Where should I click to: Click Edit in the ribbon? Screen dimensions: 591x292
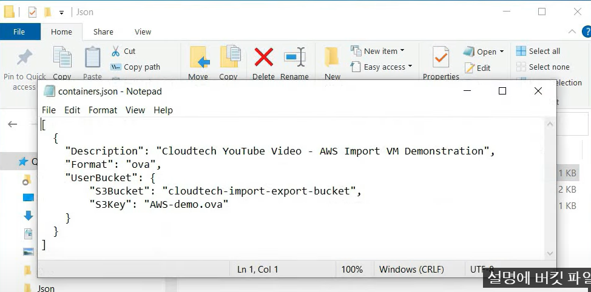(x=478, y=68)
